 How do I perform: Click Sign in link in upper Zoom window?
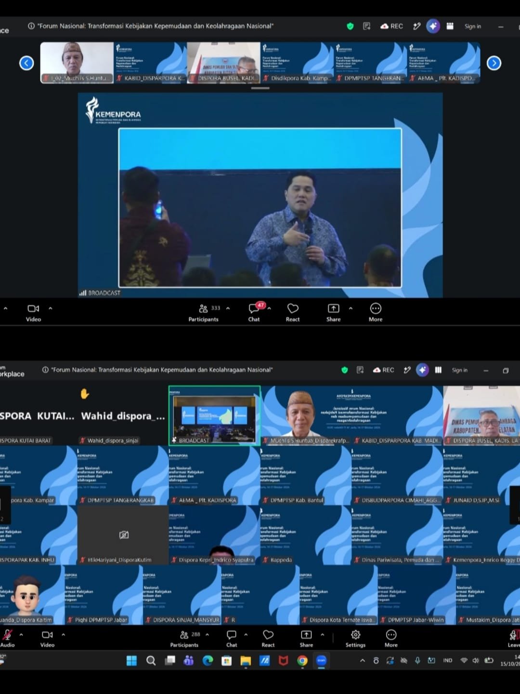coord(473,27)
